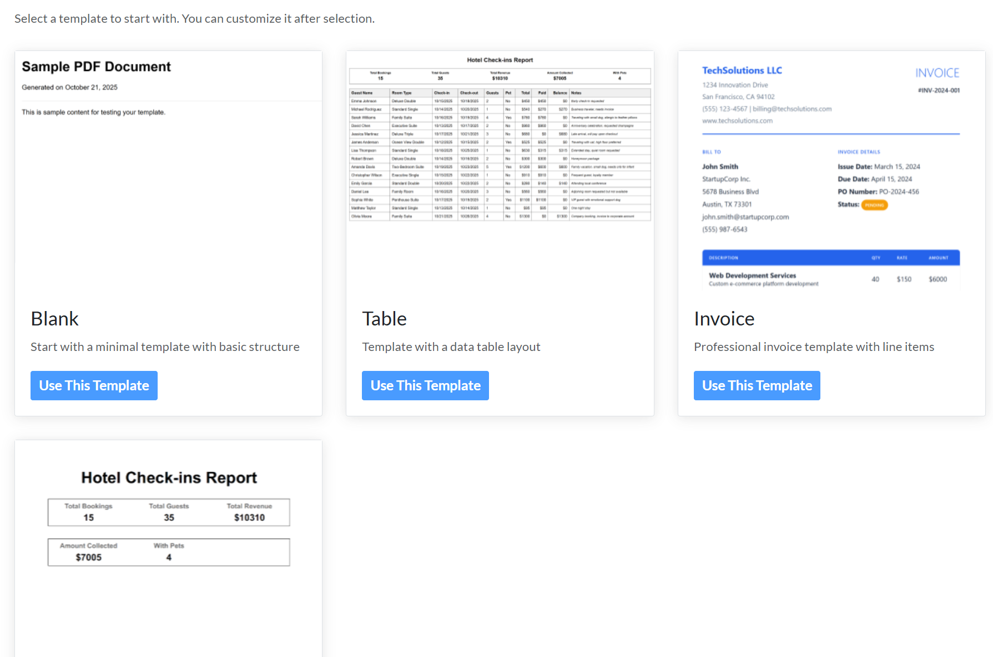Viewport: 993px width, 657px height.
Task: Click the Hotel Check-ins Report title
Action: (x=168, y=477)
